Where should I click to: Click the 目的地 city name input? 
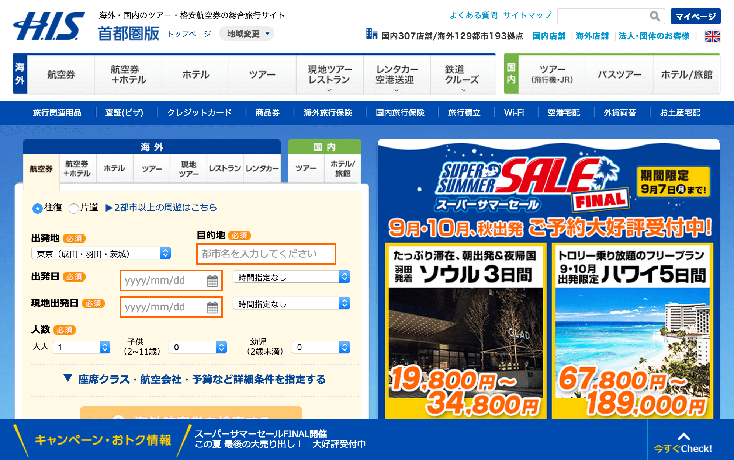coord(266,254)
